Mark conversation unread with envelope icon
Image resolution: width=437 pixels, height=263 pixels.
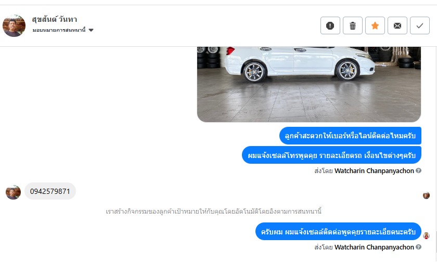[397, 25]
